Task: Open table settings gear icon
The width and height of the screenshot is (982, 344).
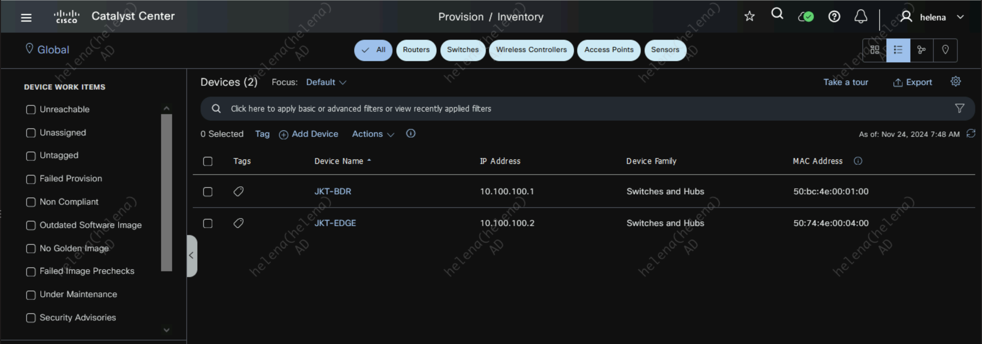Action: pyautogui.click(x=955, y=82)
